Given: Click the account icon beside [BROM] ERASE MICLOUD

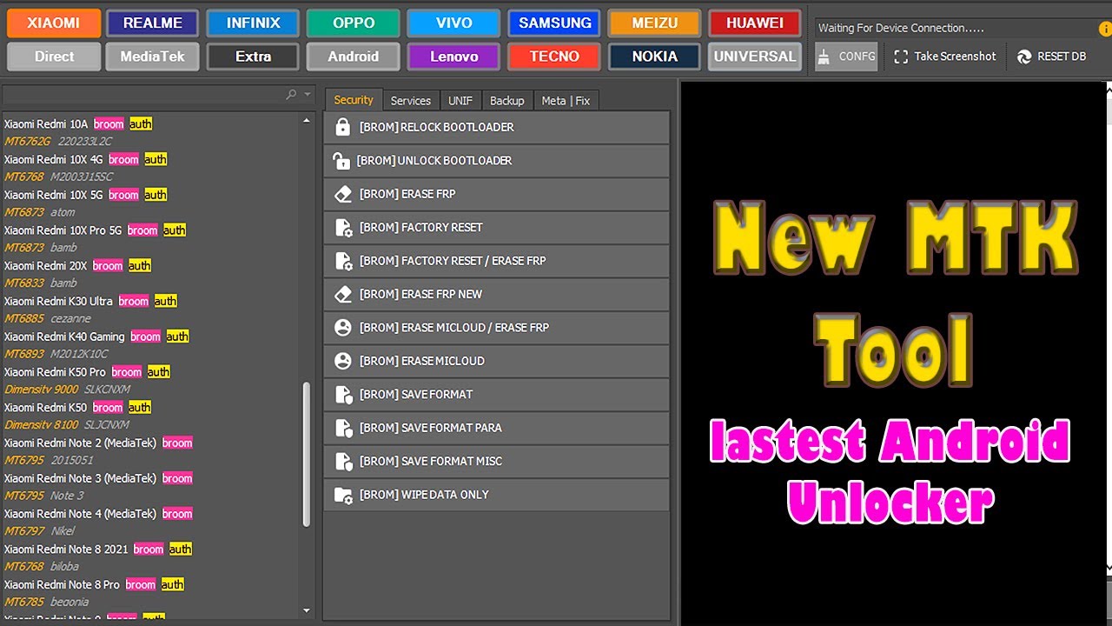Looking at the screenshot, I should pos(343,361).
